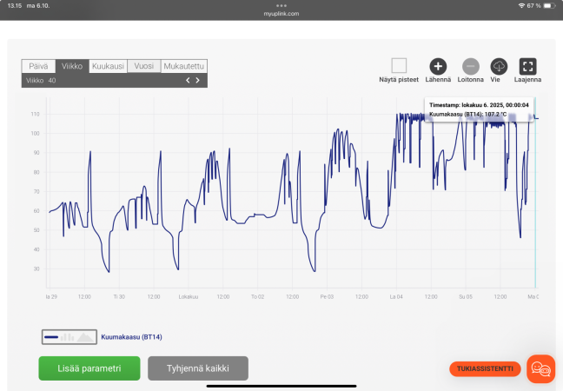The height and width of the screenshot is (391, 563).
Task: Tap the battery indicator in status bar
Action: coord(549,6)
